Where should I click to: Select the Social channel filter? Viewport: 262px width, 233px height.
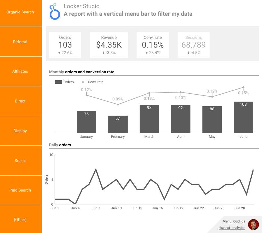pos(21,161)
